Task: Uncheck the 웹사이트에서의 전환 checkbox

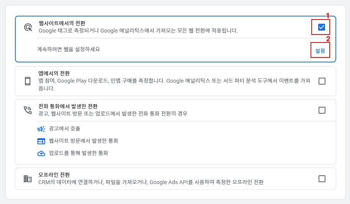Action: pos(322,27)
